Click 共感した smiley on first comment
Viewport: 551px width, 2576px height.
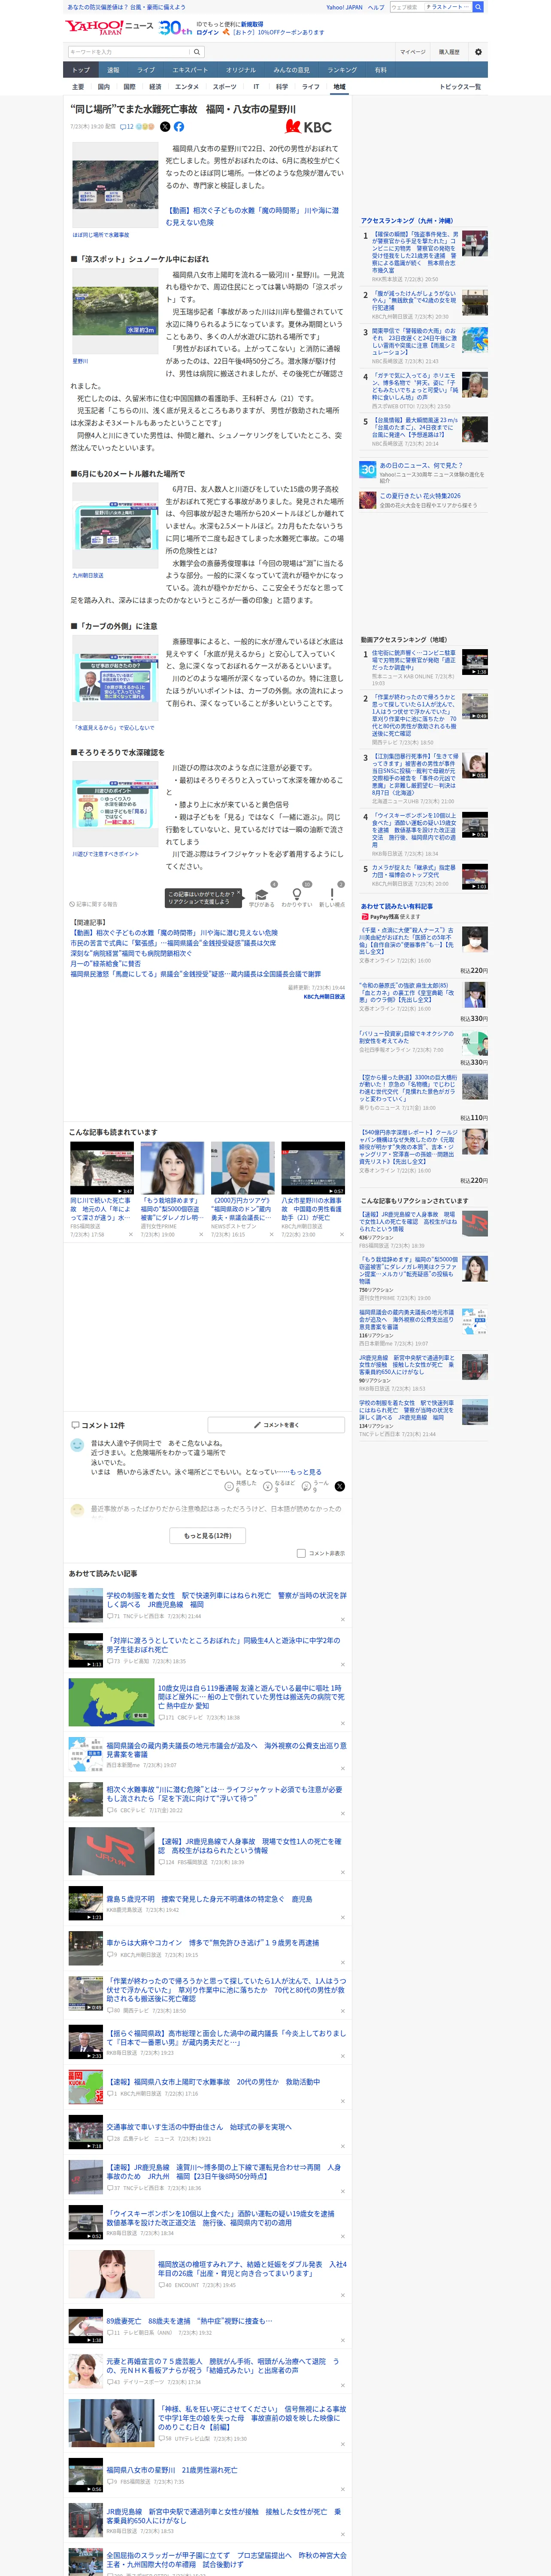pos(229,1486)
